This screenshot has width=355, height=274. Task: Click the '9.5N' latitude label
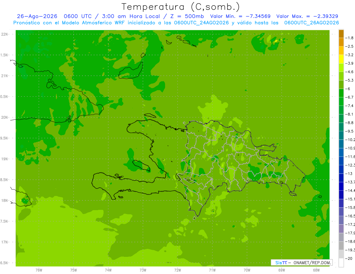pos(4,138)
